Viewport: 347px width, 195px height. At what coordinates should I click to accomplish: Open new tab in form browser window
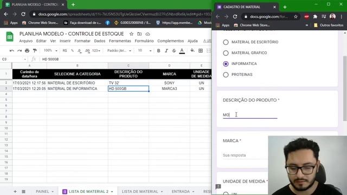click(x=285, y=7)
